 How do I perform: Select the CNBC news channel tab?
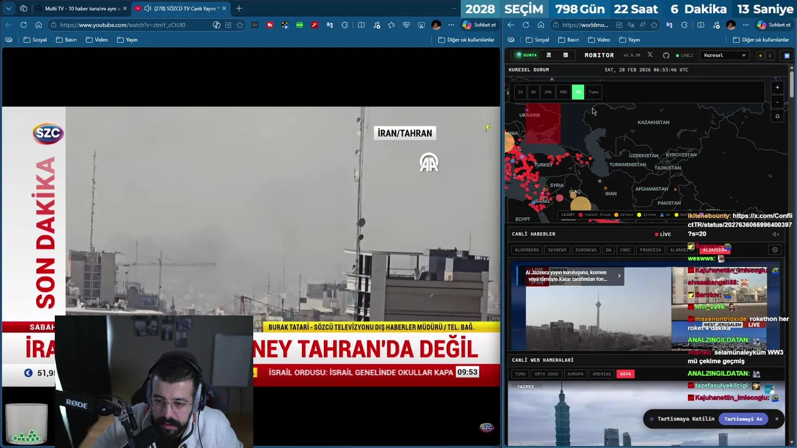click(626, 250)
